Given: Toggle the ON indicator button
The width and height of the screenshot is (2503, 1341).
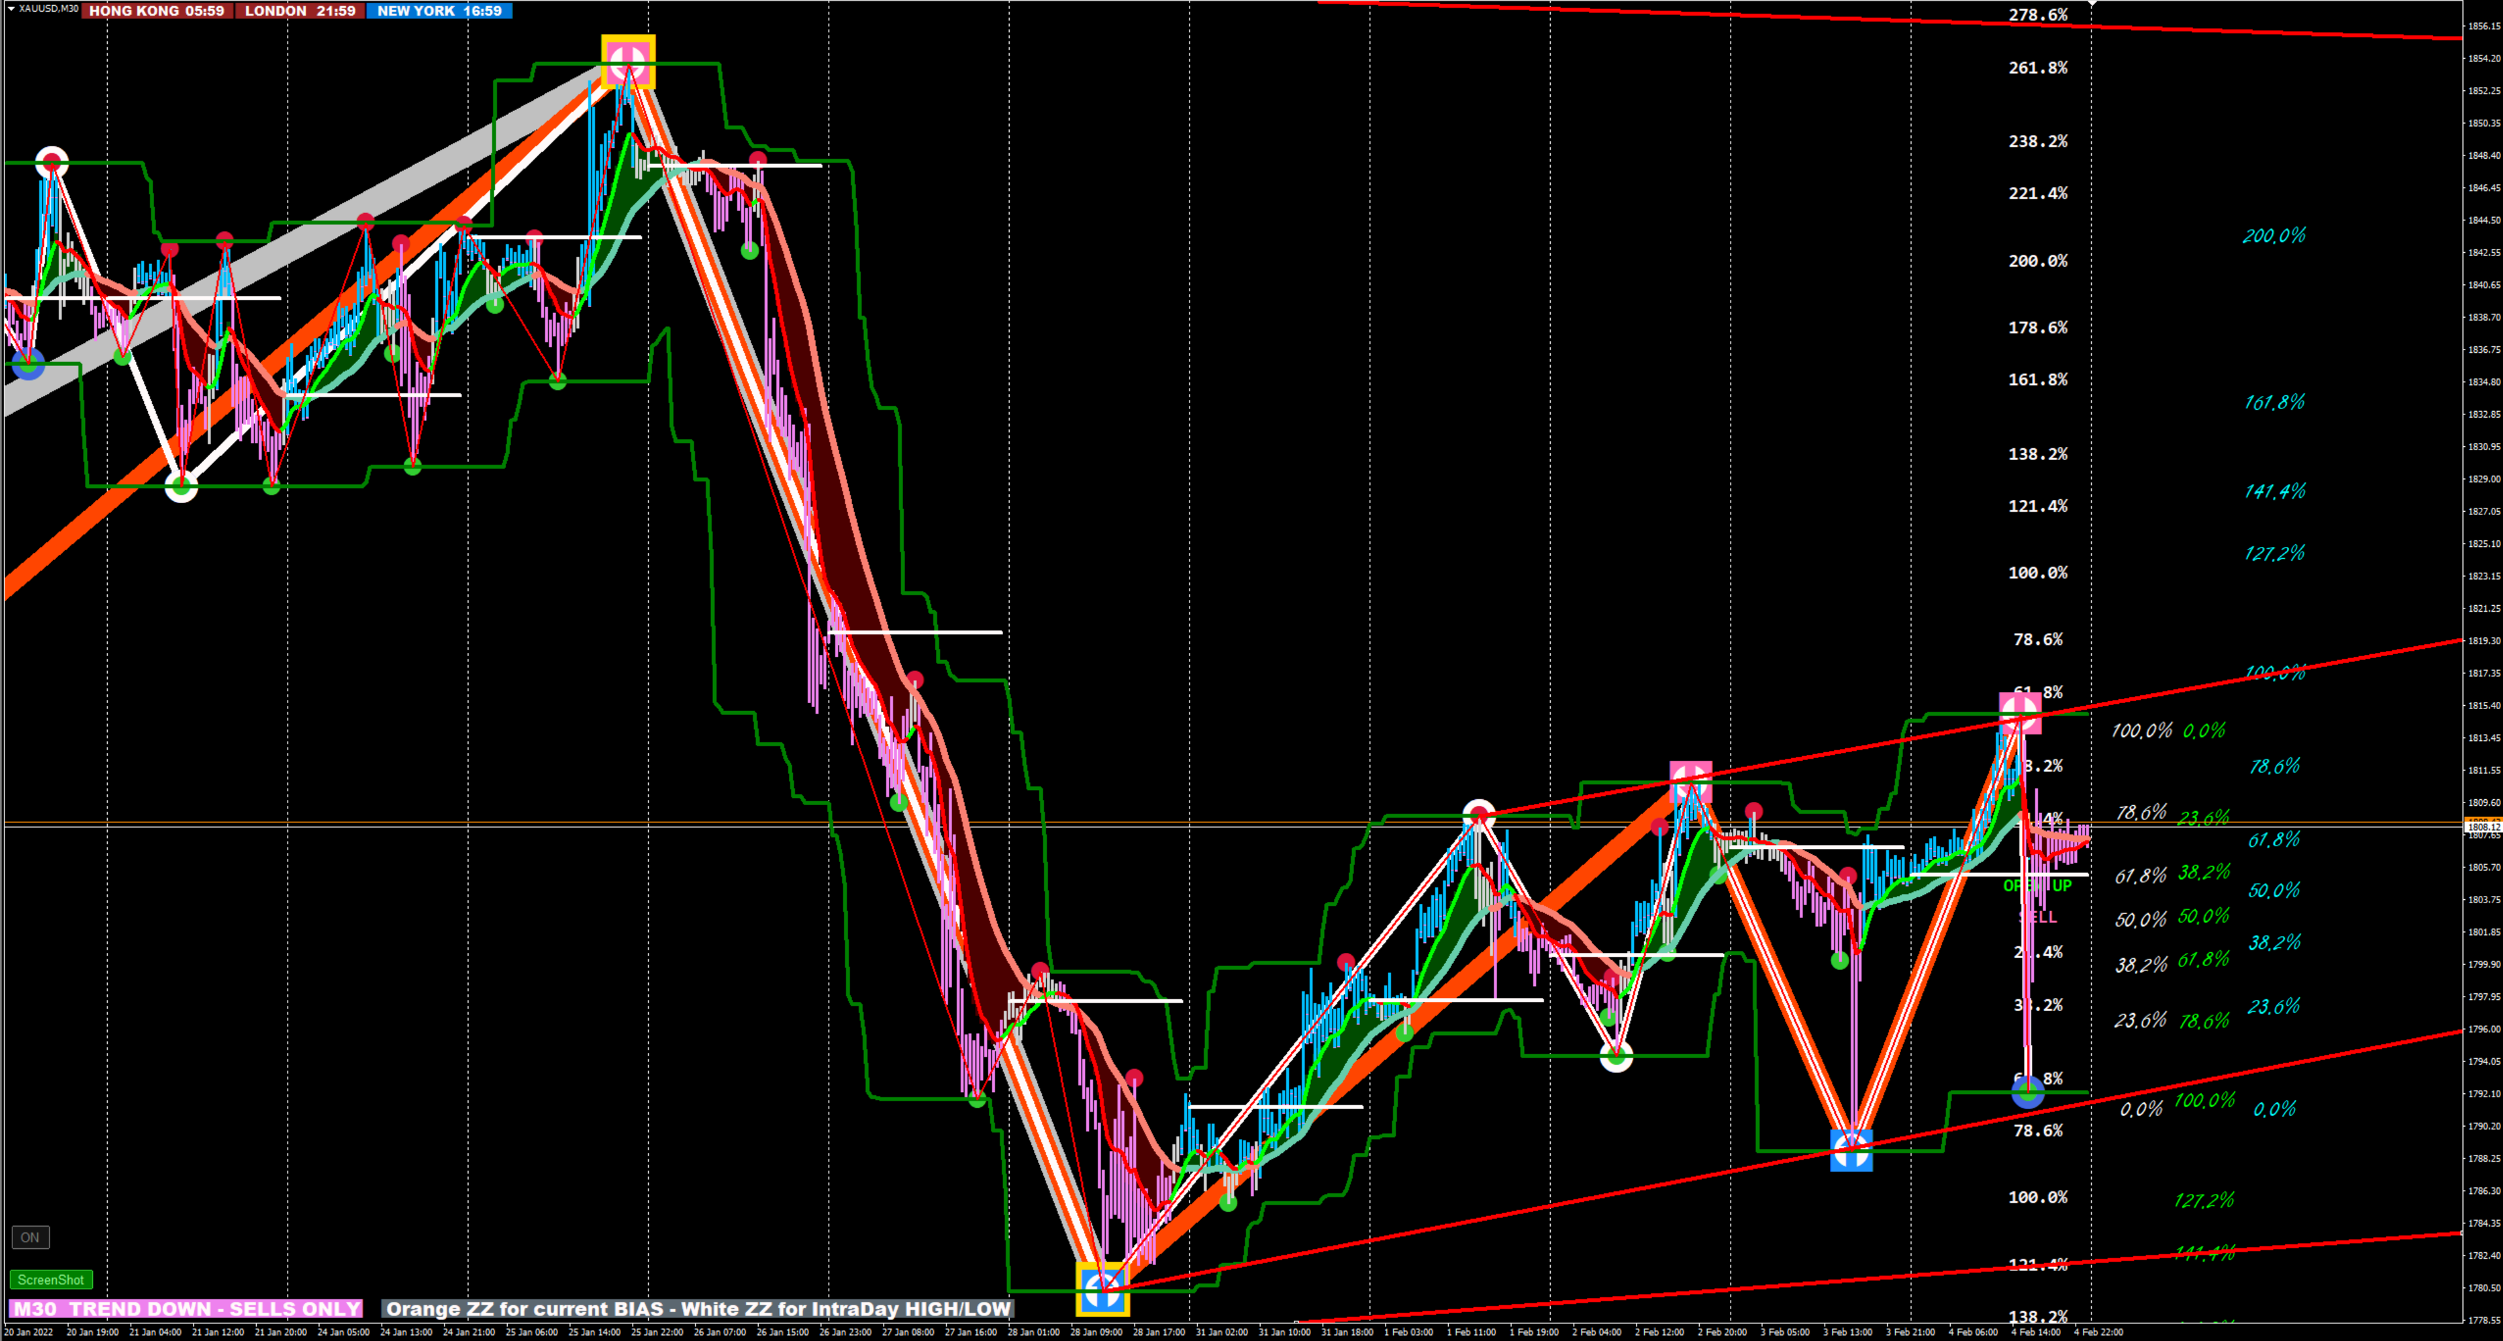Looking at the screenshot, I should [30, 1237].
